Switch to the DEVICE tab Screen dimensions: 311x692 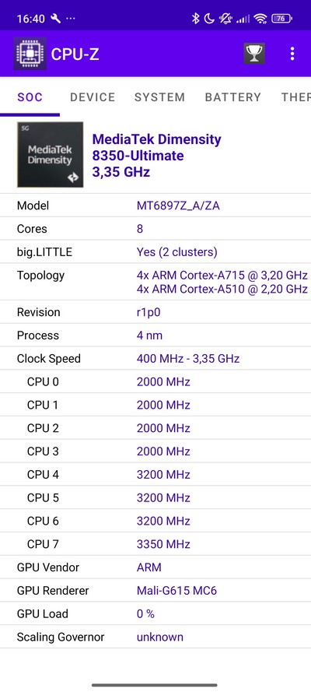(93, 97)
